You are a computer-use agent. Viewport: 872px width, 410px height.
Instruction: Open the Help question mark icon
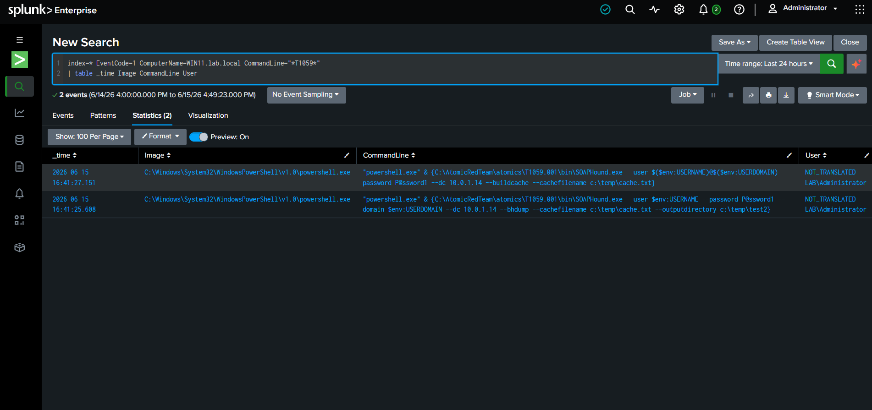739,10
